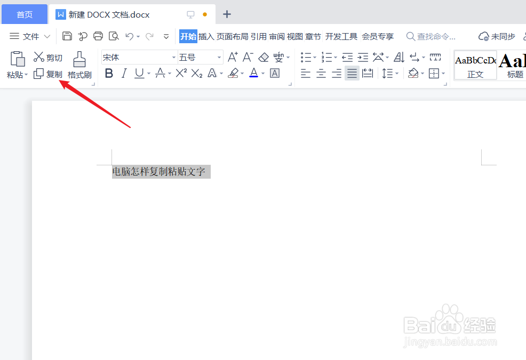Cut the selected text with scissors icon

(x=38, y=57)
